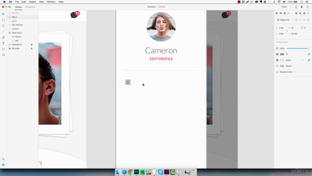Unlock the Rectangle 30 layer
312x176 pixels.
(32, 44)
